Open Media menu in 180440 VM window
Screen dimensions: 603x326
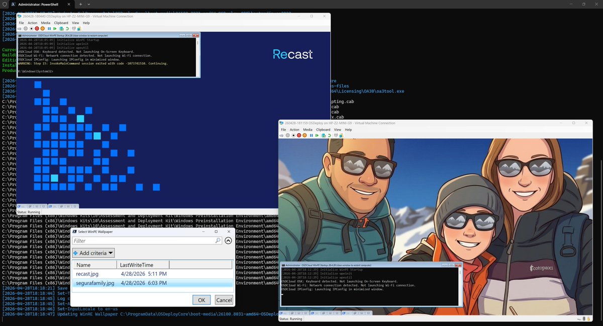[x=46, y=23]
